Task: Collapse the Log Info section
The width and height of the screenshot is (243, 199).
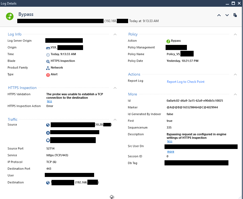Action: [115, 34]
